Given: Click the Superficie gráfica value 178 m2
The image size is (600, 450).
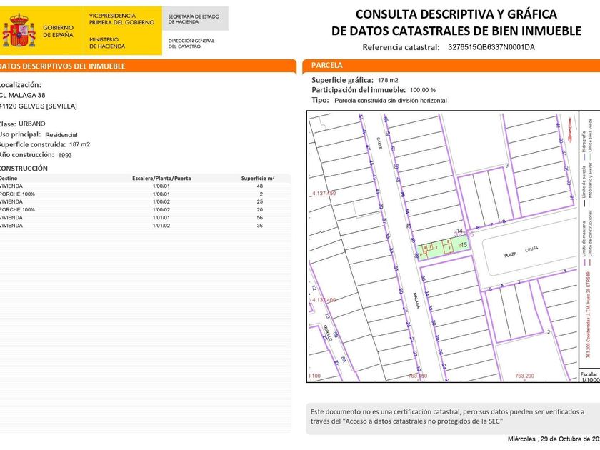Looking at the screenshot, I should 388,80.
